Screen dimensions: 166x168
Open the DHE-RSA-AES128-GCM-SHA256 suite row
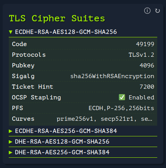pos(83,142)
